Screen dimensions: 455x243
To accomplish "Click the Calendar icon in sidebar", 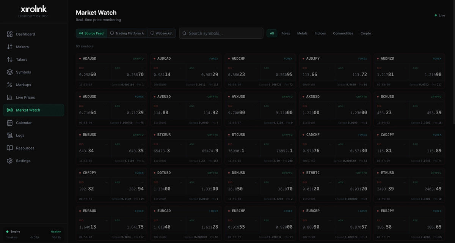I will pyautogui.click(x=10, y=123).
